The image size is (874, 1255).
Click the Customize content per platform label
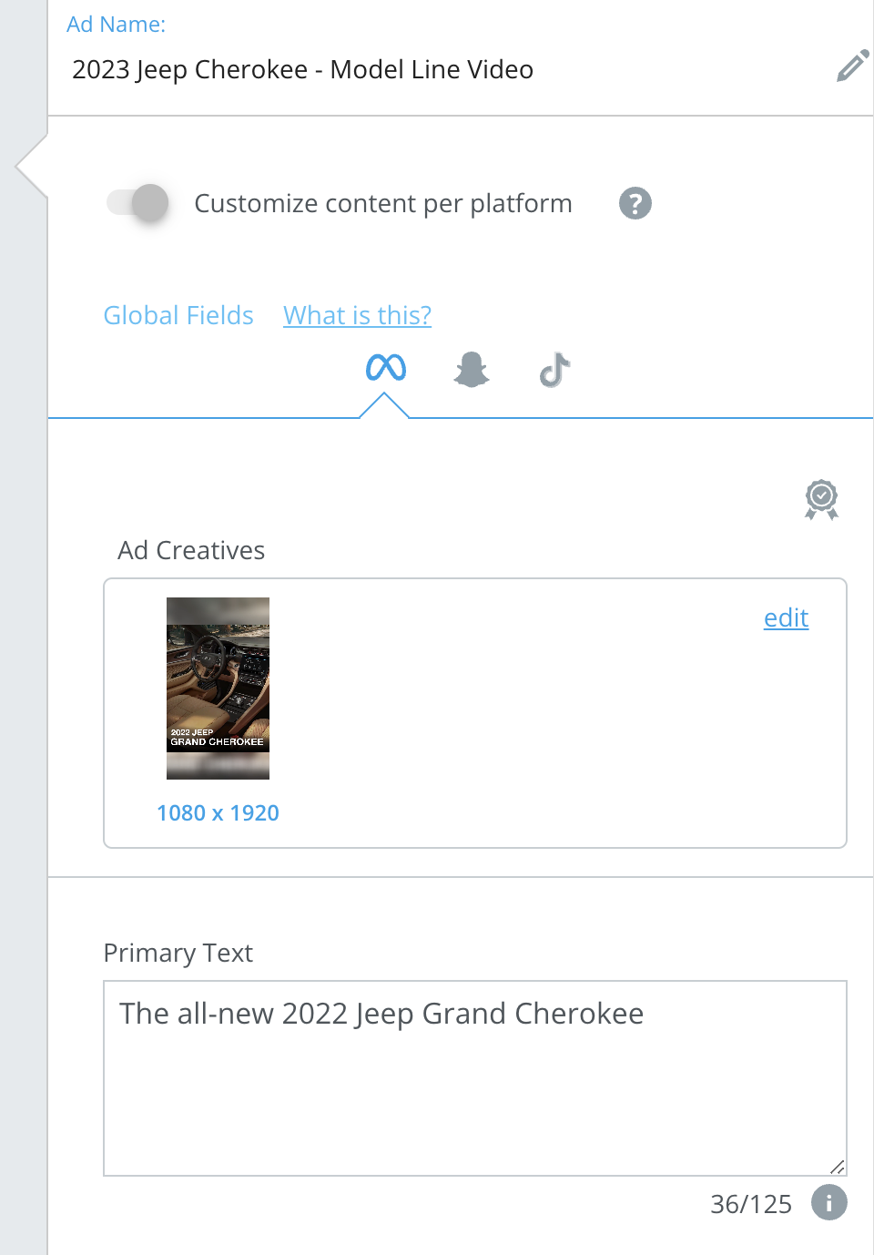(383, 203)
